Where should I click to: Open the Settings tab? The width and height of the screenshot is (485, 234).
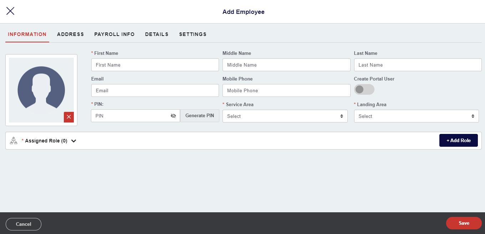click(x=193, y=35)
